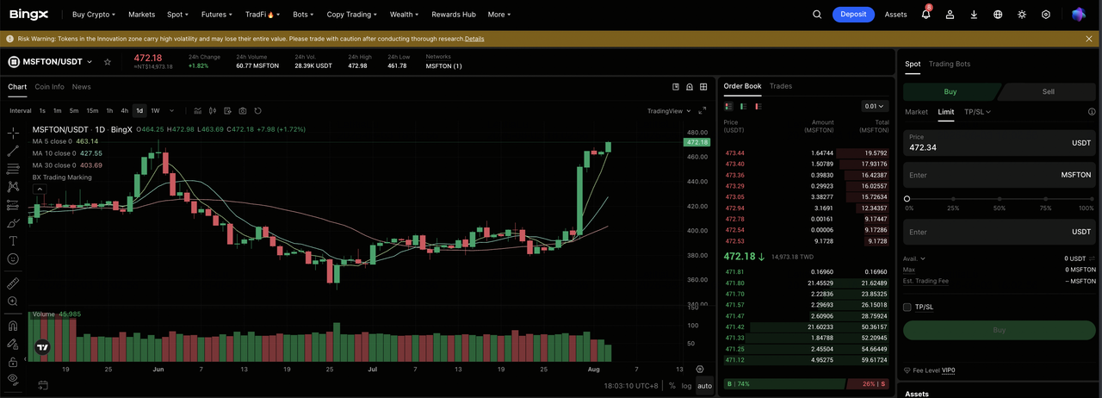
Task: Toggle auto scale on the chart
Action: click(x=704, y=385)
